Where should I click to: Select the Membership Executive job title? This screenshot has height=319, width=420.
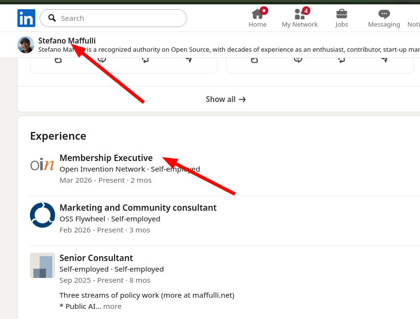click(106, 158)
